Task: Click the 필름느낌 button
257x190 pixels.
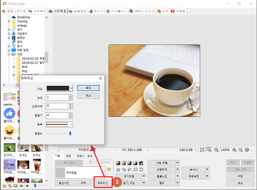Action: point(161,176)
